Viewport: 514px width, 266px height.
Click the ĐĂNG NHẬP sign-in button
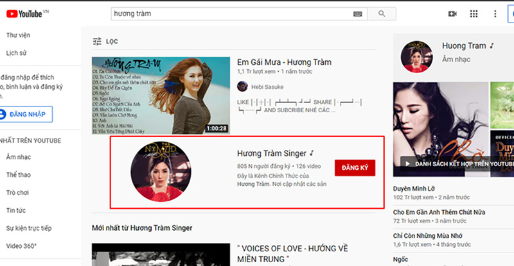pyautogui.click(x=26, y=114)
